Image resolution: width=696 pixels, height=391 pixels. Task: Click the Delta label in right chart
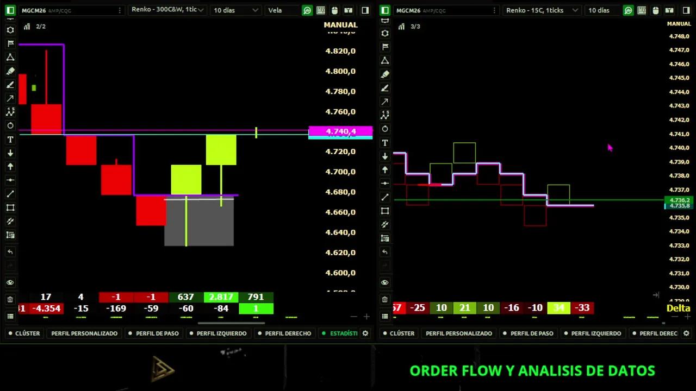[678, 308]
